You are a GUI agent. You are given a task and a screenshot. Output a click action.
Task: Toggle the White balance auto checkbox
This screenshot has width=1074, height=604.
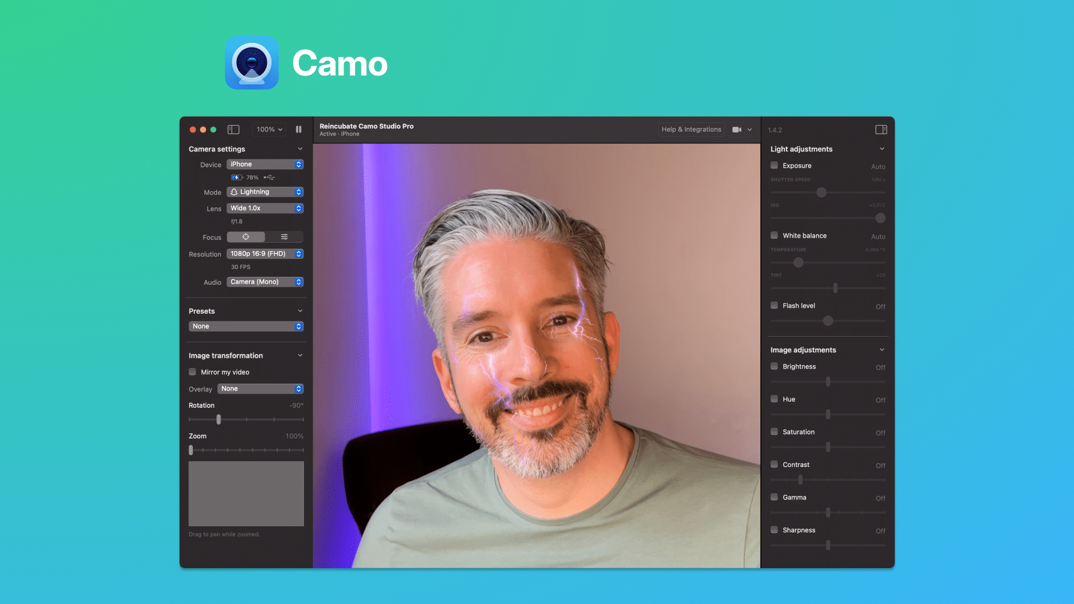coord(775,235)
